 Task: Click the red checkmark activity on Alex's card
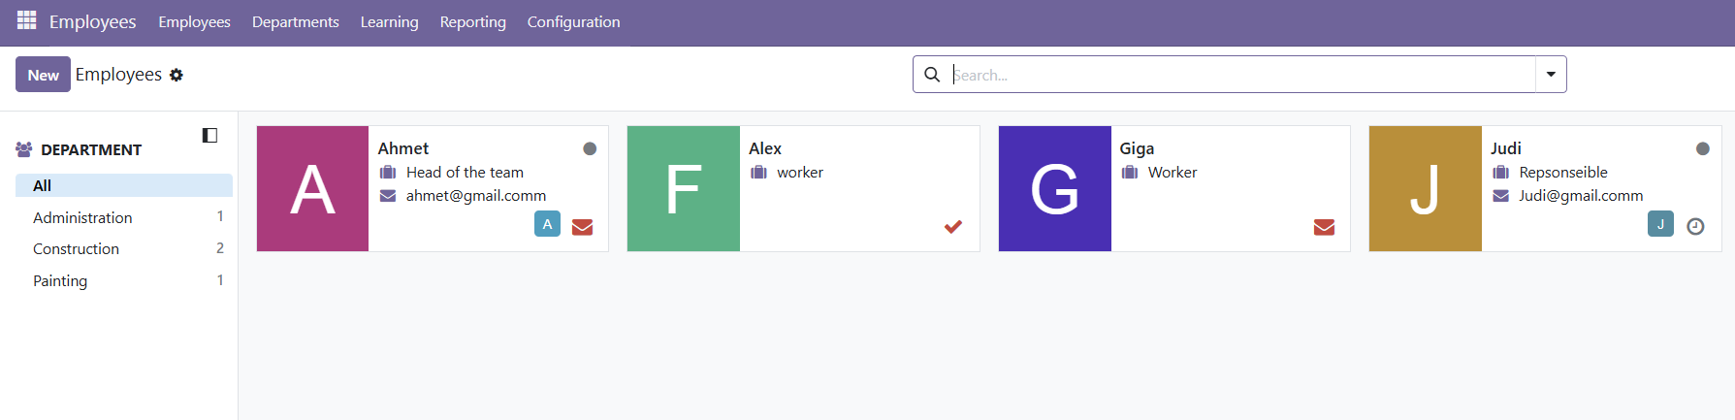(953, 227)
